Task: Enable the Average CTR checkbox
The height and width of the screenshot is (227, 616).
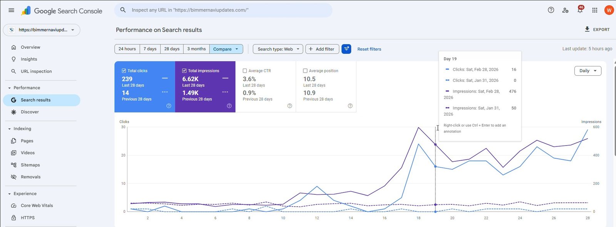Action: pyautogui.click(x=245, y=71)
